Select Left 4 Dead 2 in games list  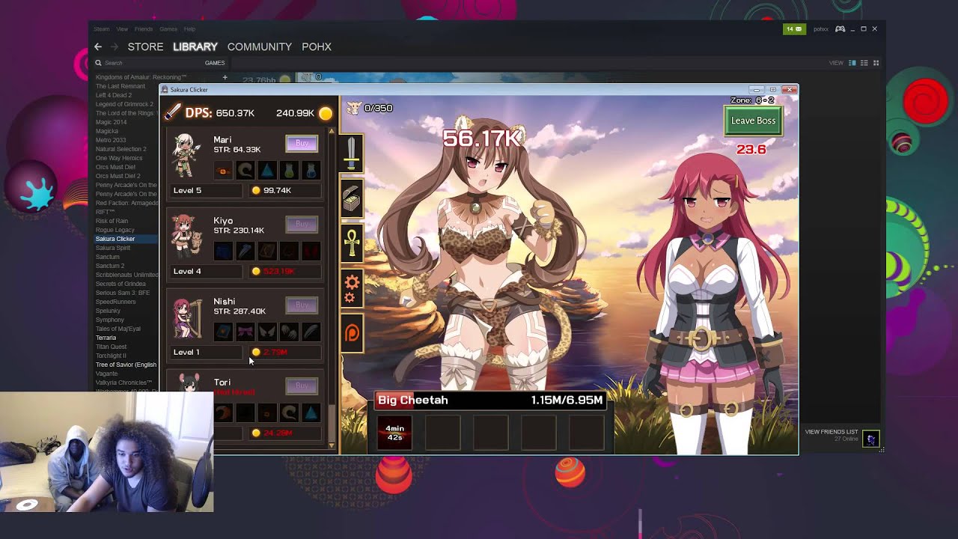click(x=114, y=95)
